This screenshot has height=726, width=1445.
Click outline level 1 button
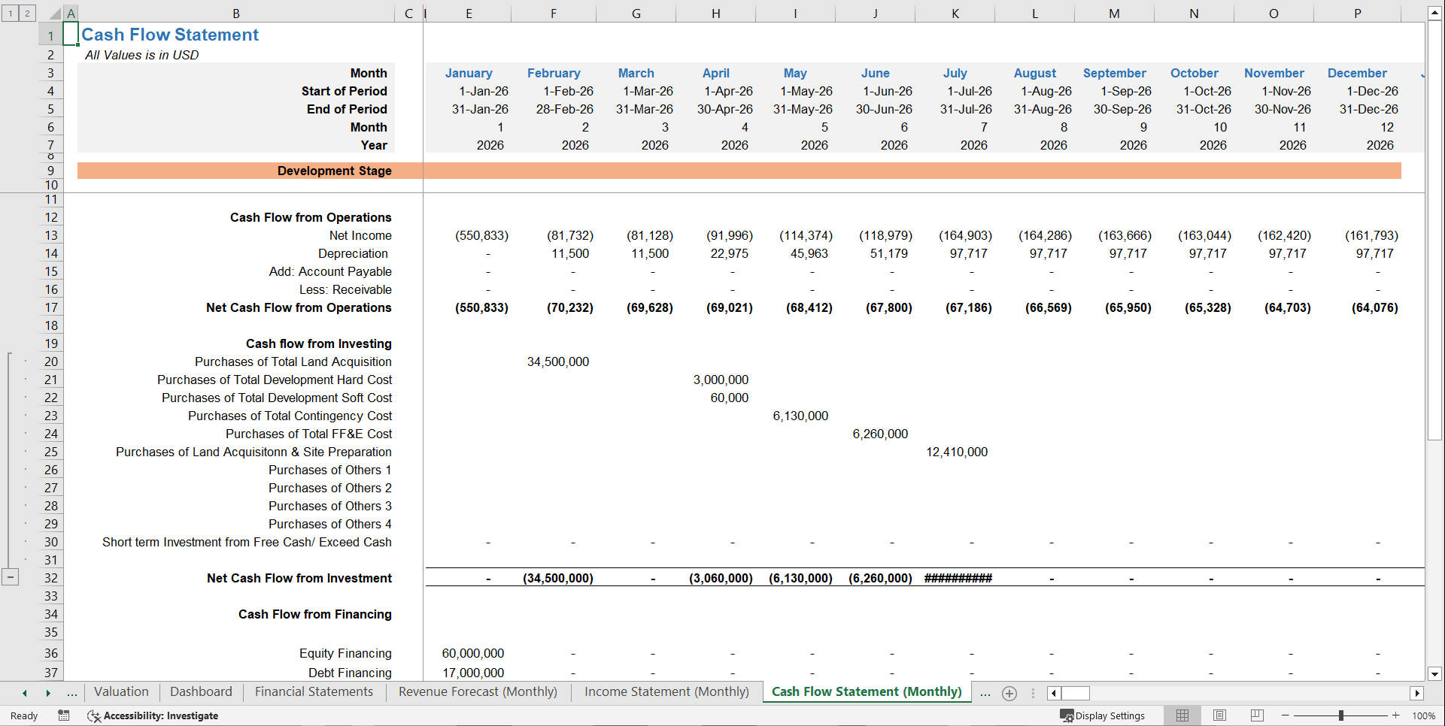[x=10, y=13]
